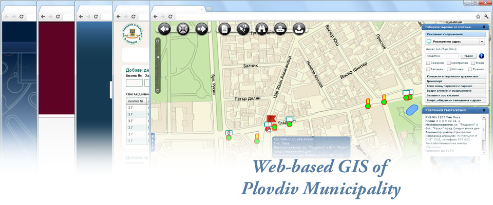Reload page in the maroon browser window

click(x=58, y=16)
